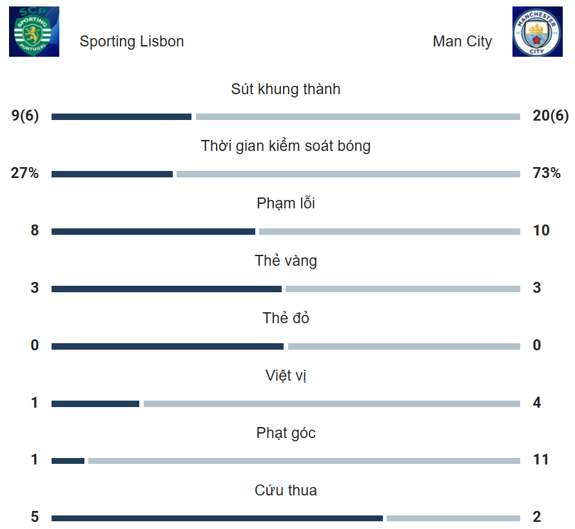Select the Phạm lỗi stat label
The height and width of the screenshot is (529, 575).
[286, 203]
